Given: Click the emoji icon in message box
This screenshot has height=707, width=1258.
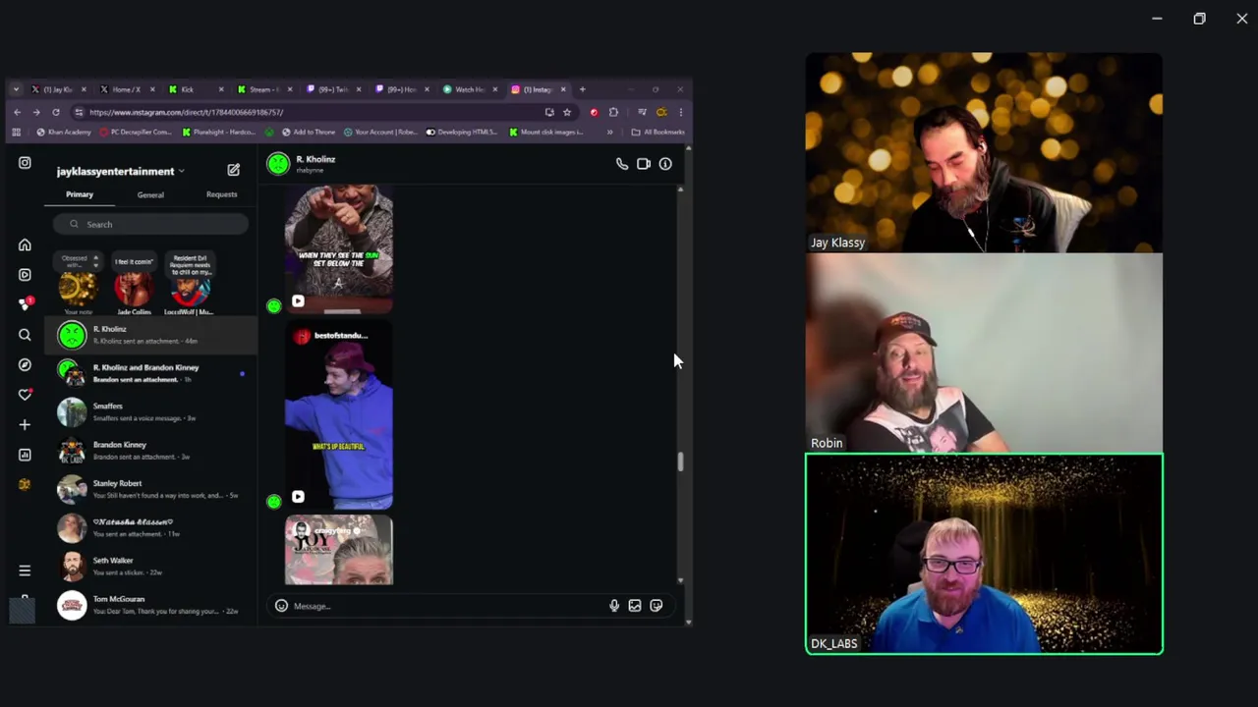Looking at the screenshot, I should 281,606.
